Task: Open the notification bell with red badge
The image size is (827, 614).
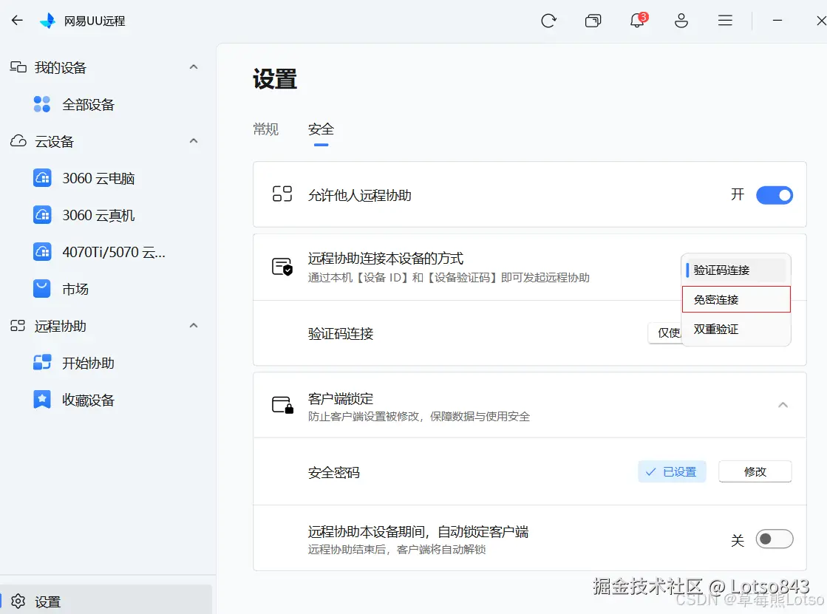Action: 636,21
